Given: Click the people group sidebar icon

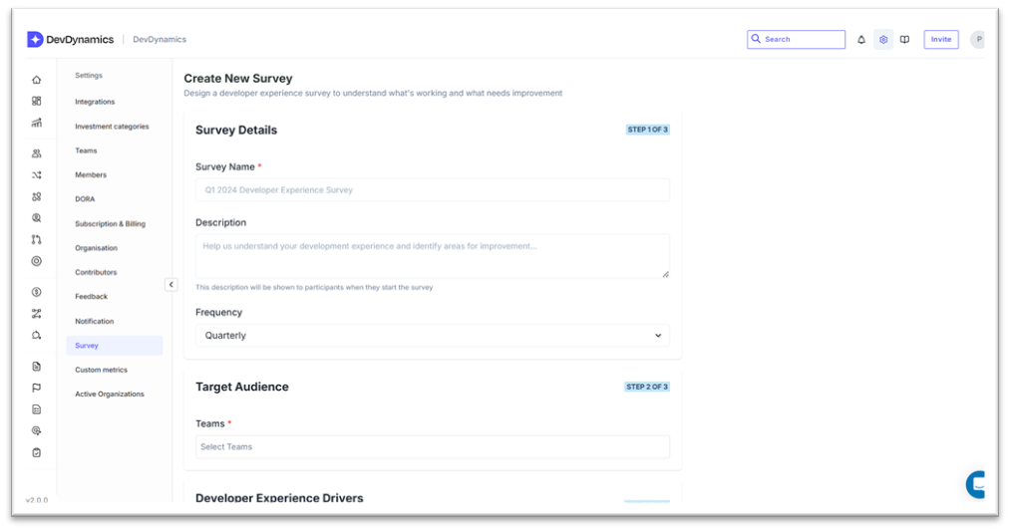Looking at the screenshot, I should (37, 153).
